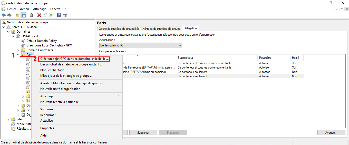The height and width of the screenshot is (145, 349).
Task: Collapse the Paris organizational unit node
Action: [x=18, y=55]
